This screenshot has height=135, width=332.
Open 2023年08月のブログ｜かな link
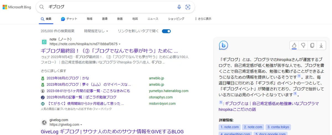68,78
